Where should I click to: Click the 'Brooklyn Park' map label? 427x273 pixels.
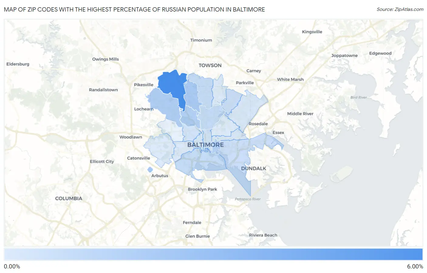[x=202, y=189]
